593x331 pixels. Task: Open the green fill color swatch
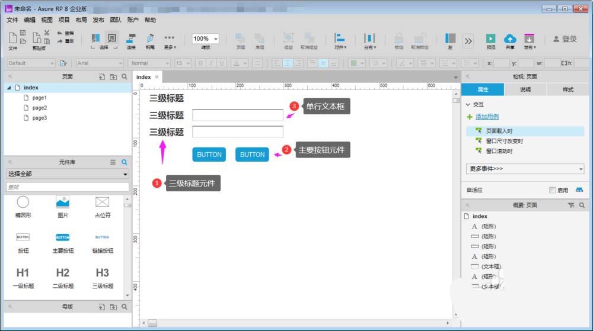pyautogui.click(x=356, y=63)
